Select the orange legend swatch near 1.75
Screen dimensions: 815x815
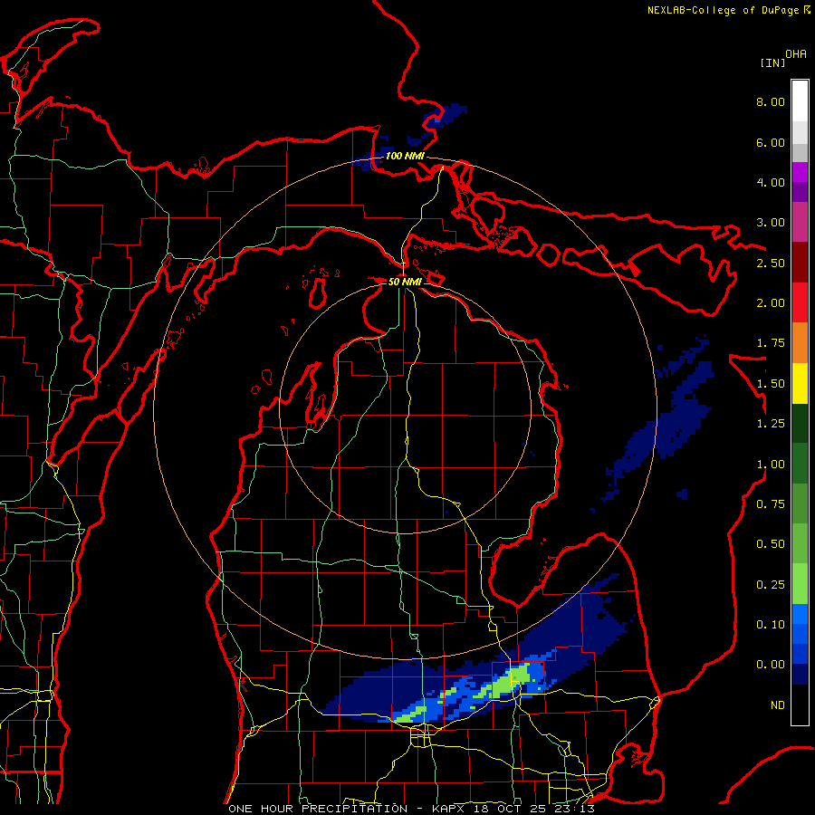[x=800, y=343]
